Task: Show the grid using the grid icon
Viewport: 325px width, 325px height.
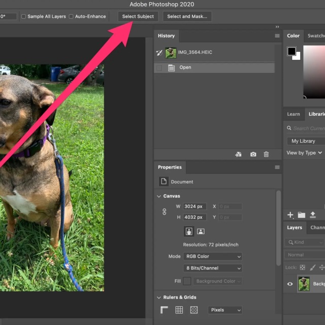Action: [179, 310]
